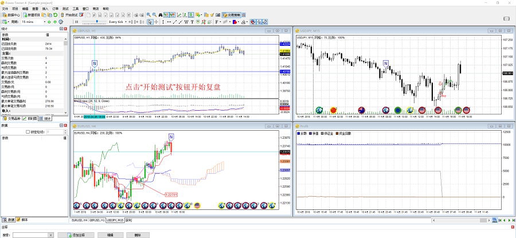Image resolution: width=516 pixels, height=238 pixels.
Task: Clear the notes search field with X
Action: tap(50, 235)
